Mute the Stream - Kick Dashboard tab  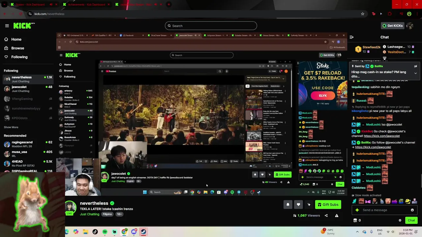click(x=51, y=5)
